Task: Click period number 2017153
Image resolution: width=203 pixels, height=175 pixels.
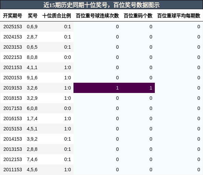Action: [13, 108]
